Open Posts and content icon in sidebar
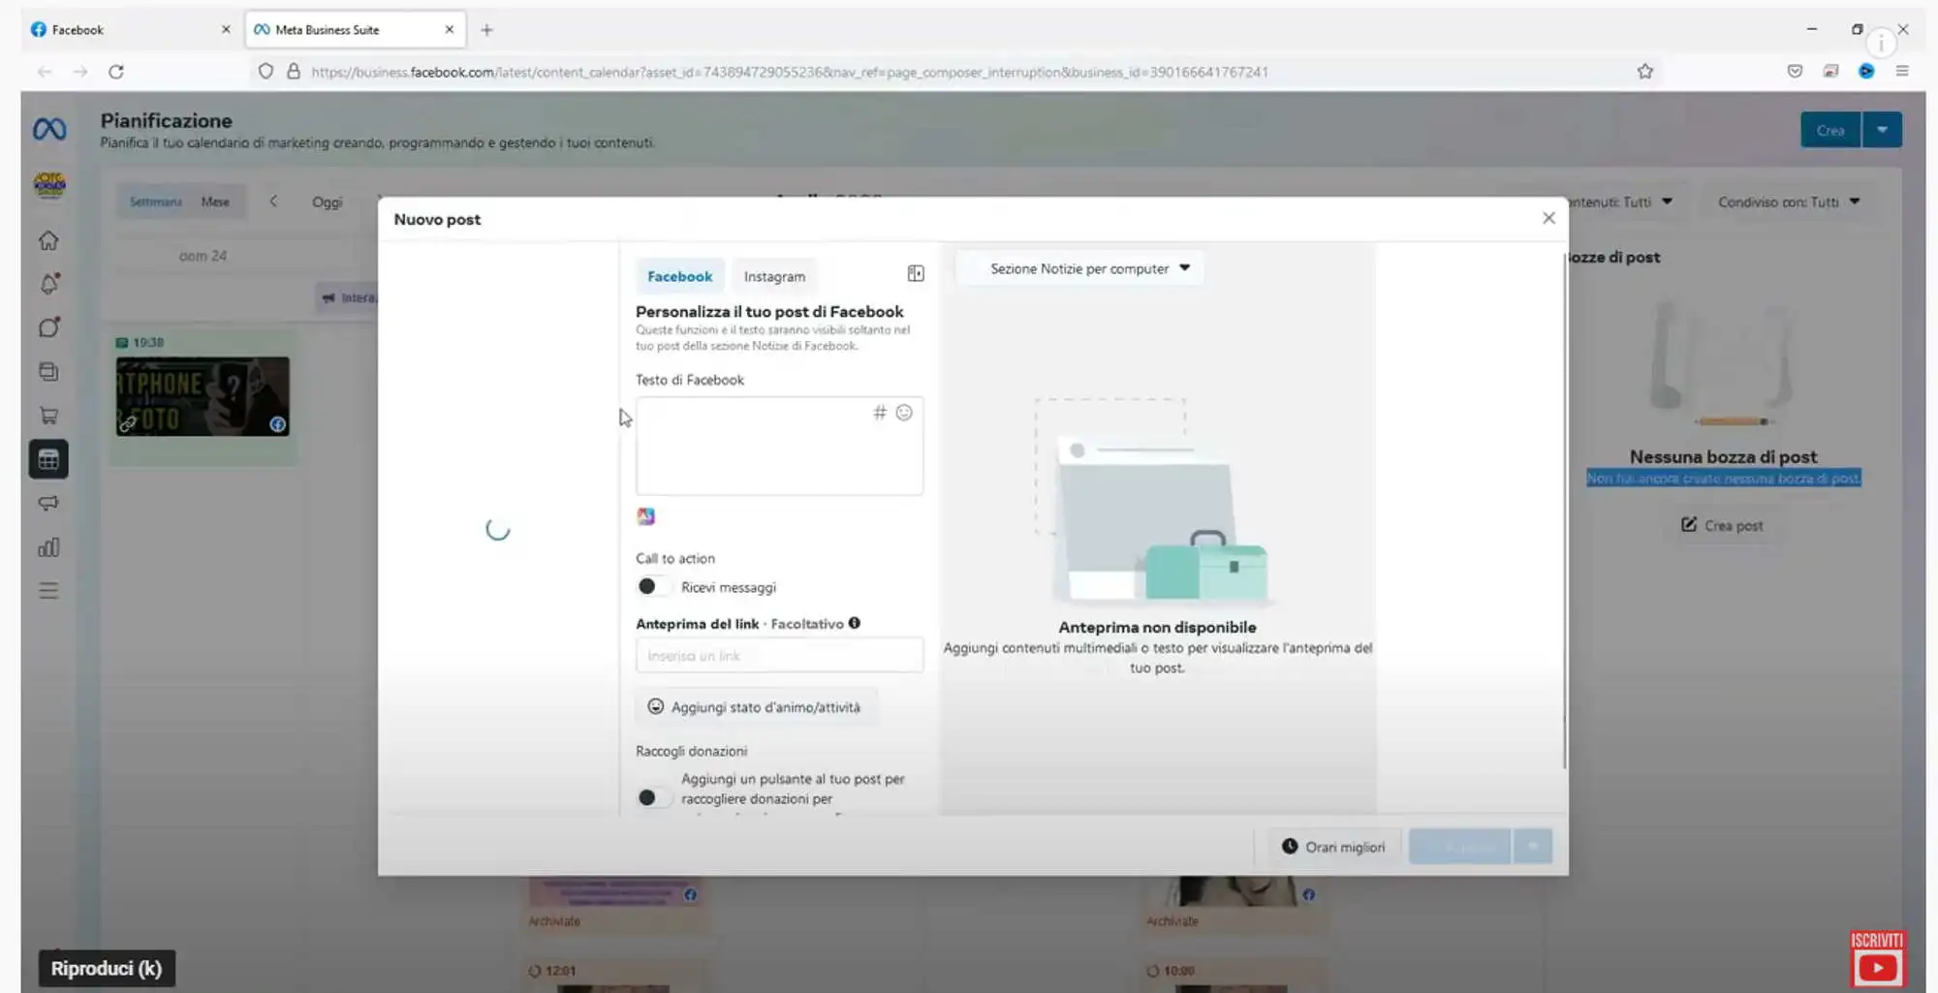The width and height of the screenshot is (1938, 993). [x=48, y=371]
